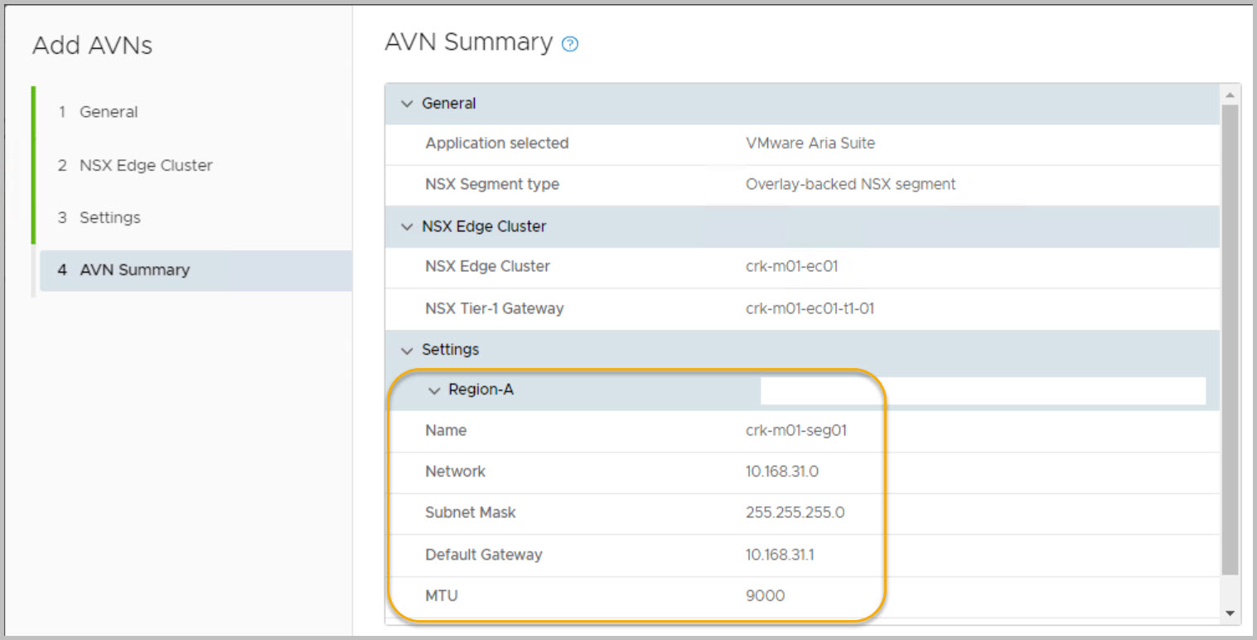Image resolution: width=1257 pixels, height=640 pixels.
Task: Open wizard step 2 NSX Edge Cluster
Action: pyautogui.click(x=145, y=165)
